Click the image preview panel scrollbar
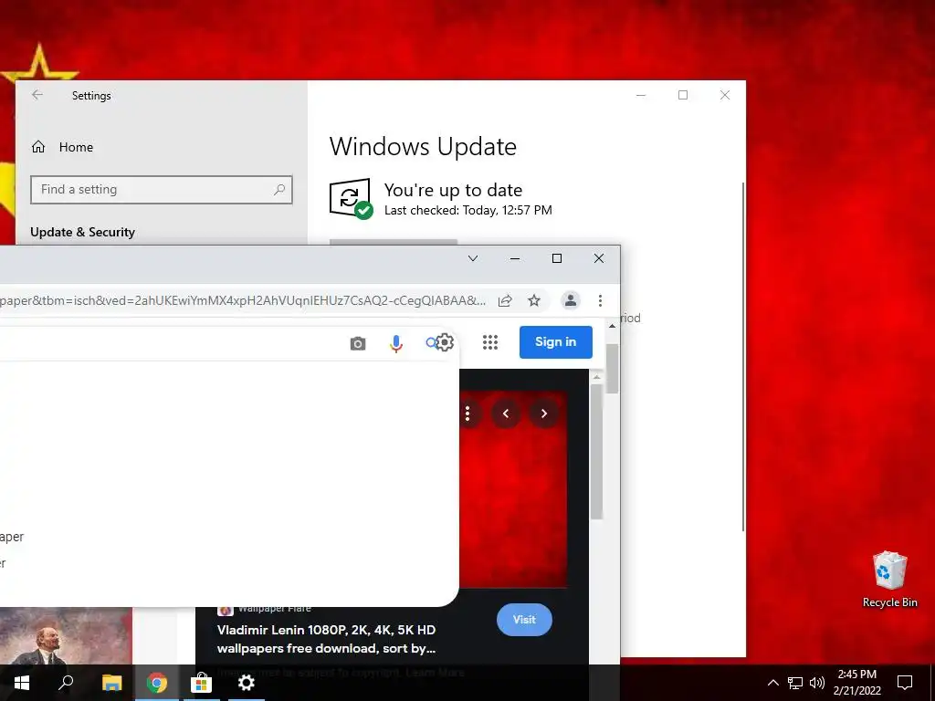The width and height of the screenshot is (935, 701). click(596, 451)
